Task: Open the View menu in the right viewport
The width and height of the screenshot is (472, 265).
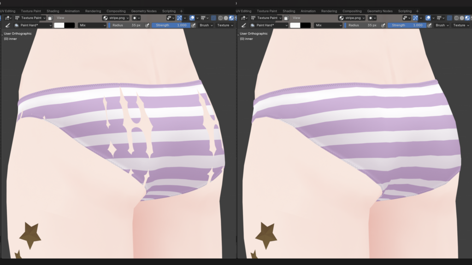Action: coord(296,18)
